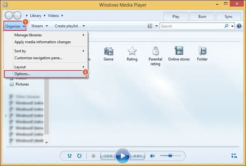
Task: Click the View options icon
Action: point(150,26)
